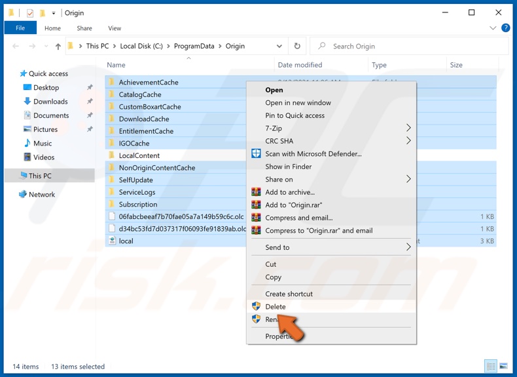The width and height of the screenshot is (517, 377).
Task: Sort by the Type column header
Action: (x=379, y=65)
